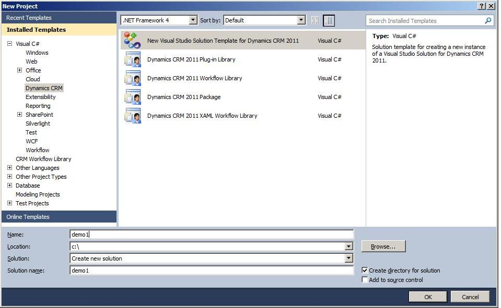This screenshot has width=501, height=308.
Task: Click the Browse button
Action: coord(383,247)
